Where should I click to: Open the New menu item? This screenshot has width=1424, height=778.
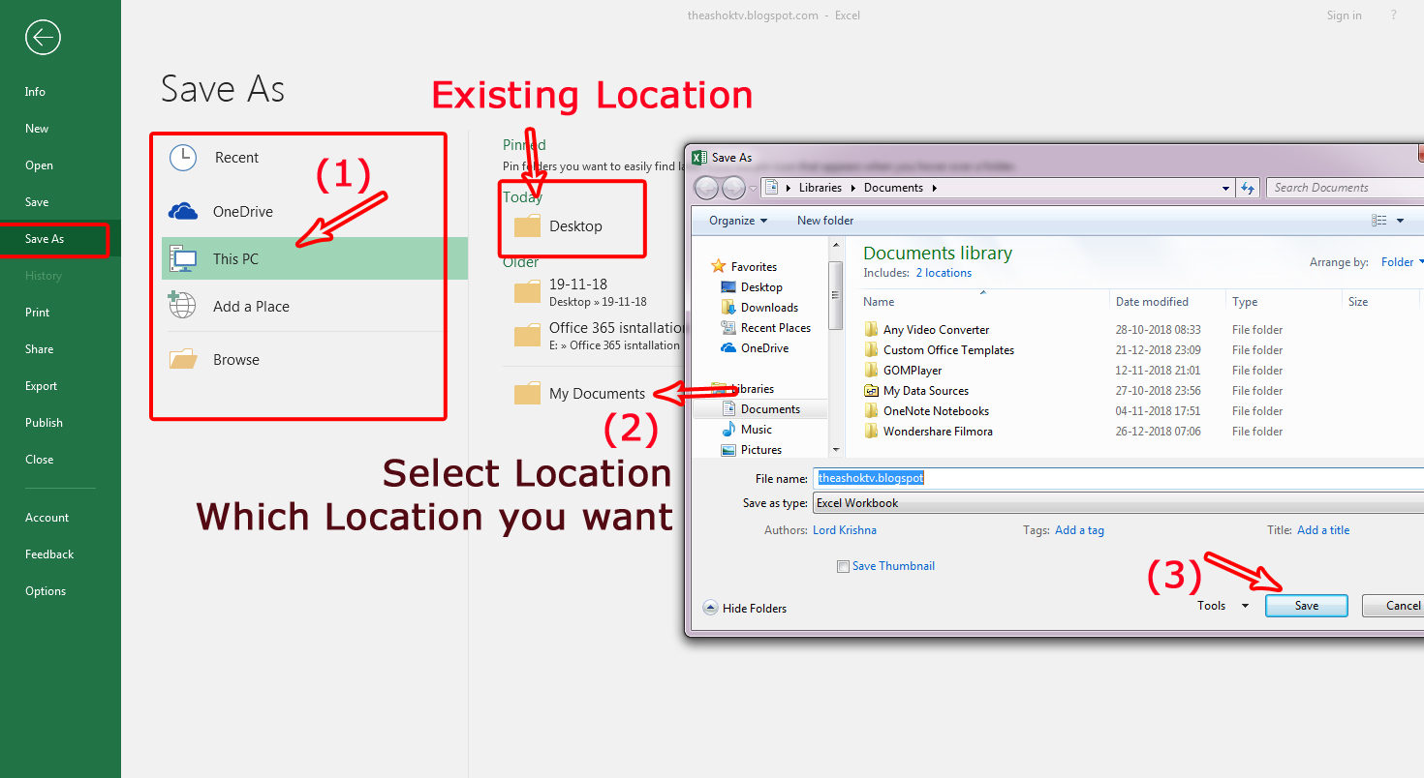pos(37,129)
